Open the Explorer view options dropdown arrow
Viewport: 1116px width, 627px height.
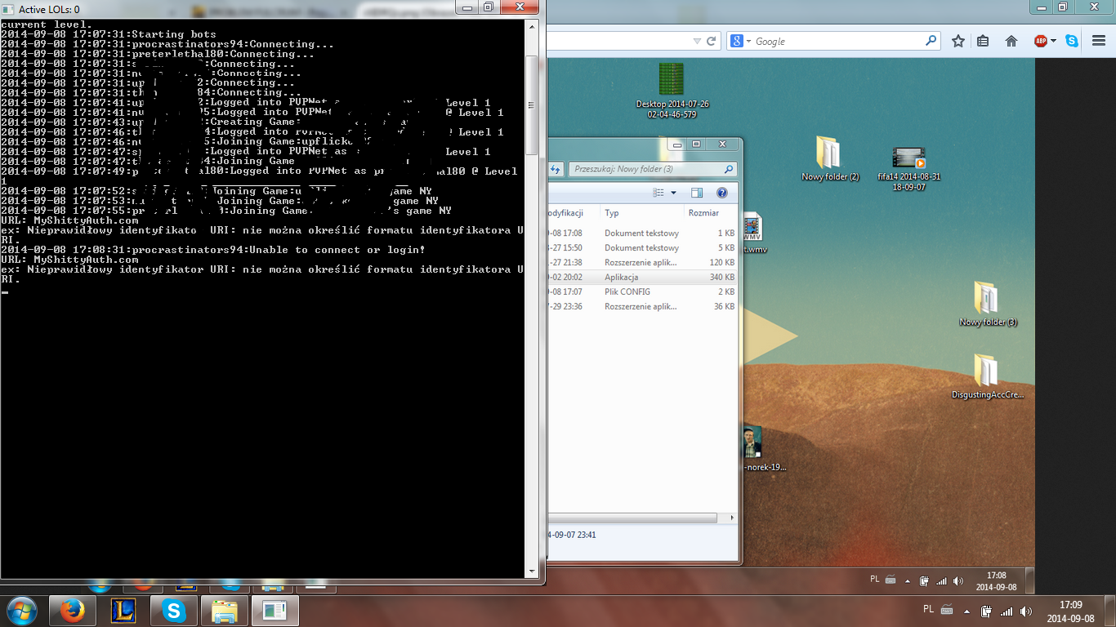[673, 193]
